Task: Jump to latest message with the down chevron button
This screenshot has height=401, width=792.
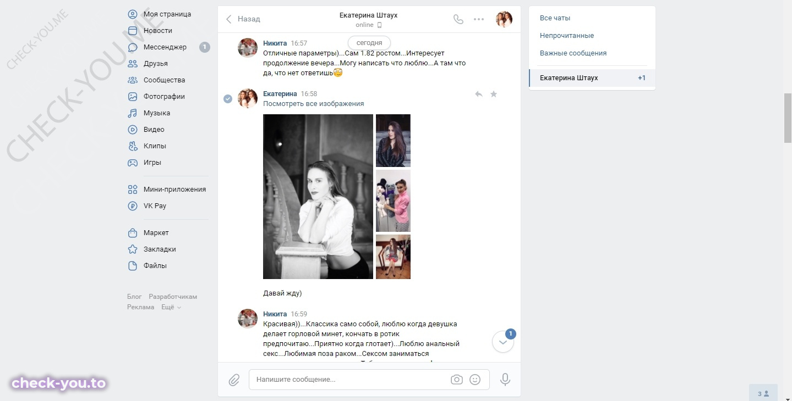Action: [x=503, y=342]
